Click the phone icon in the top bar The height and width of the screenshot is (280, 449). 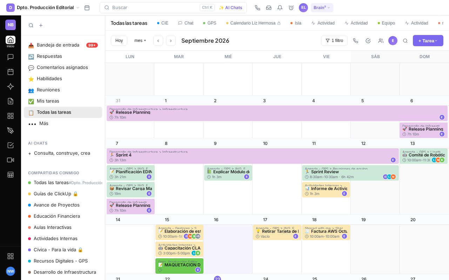point(257,8)
